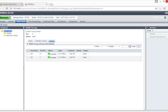The width and height of the screenshot is (168, 112).
Task: Click the Available status icon for slot 0
Action: click(x=49, y=54)
